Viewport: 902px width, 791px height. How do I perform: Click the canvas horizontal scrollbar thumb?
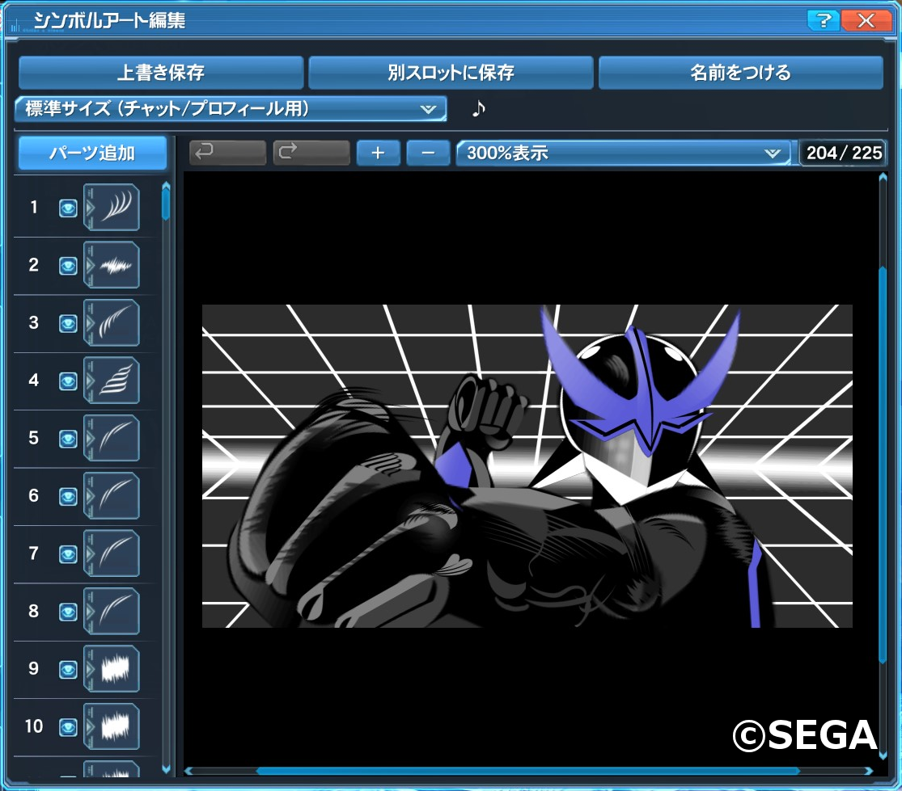527,771
